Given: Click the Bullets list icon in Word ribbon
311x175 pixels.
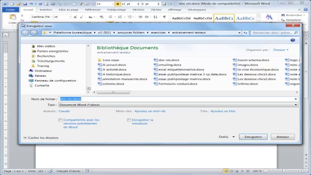Looking at the screenshot, I should coord(110,17).
